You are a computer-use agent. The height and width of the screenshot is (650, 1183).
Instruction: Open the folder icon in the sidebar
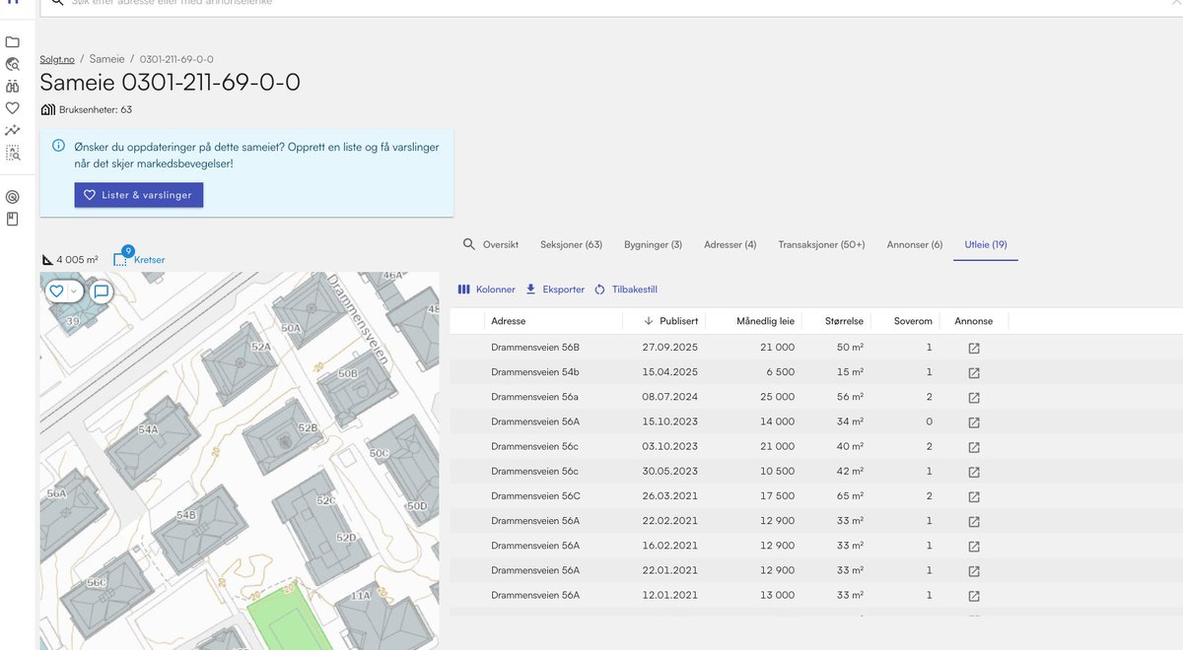pyautogui.click(x=13, y=42)
